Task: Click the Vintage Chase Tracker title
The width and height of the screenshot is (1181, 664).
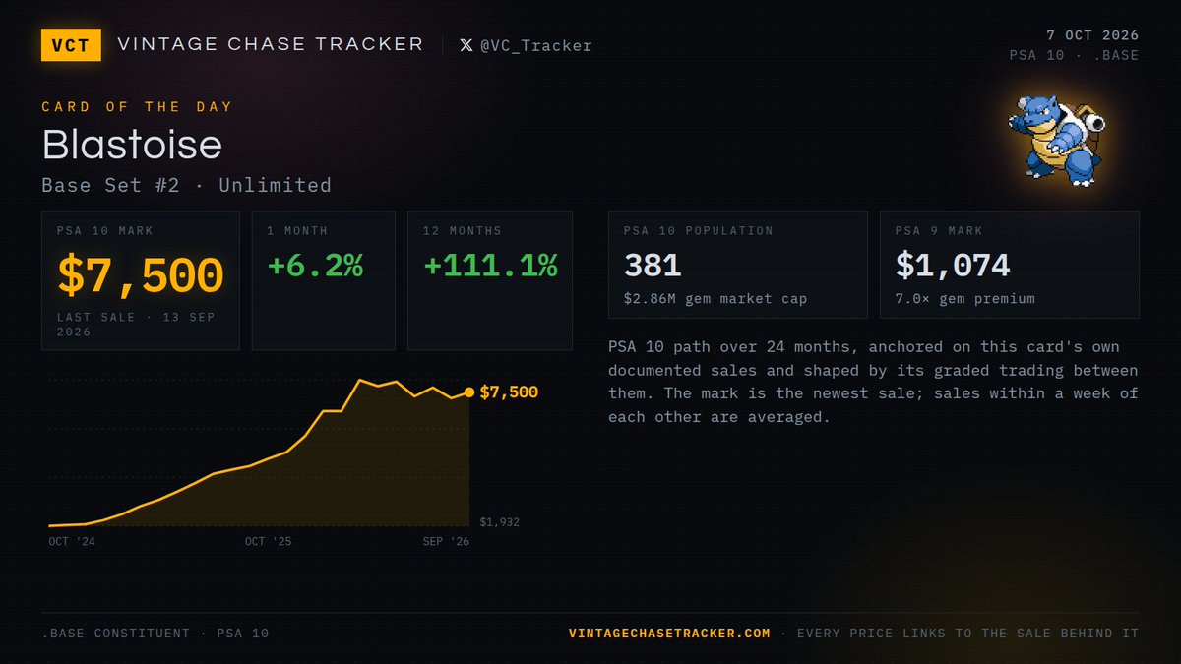Action: coord(271,44)
